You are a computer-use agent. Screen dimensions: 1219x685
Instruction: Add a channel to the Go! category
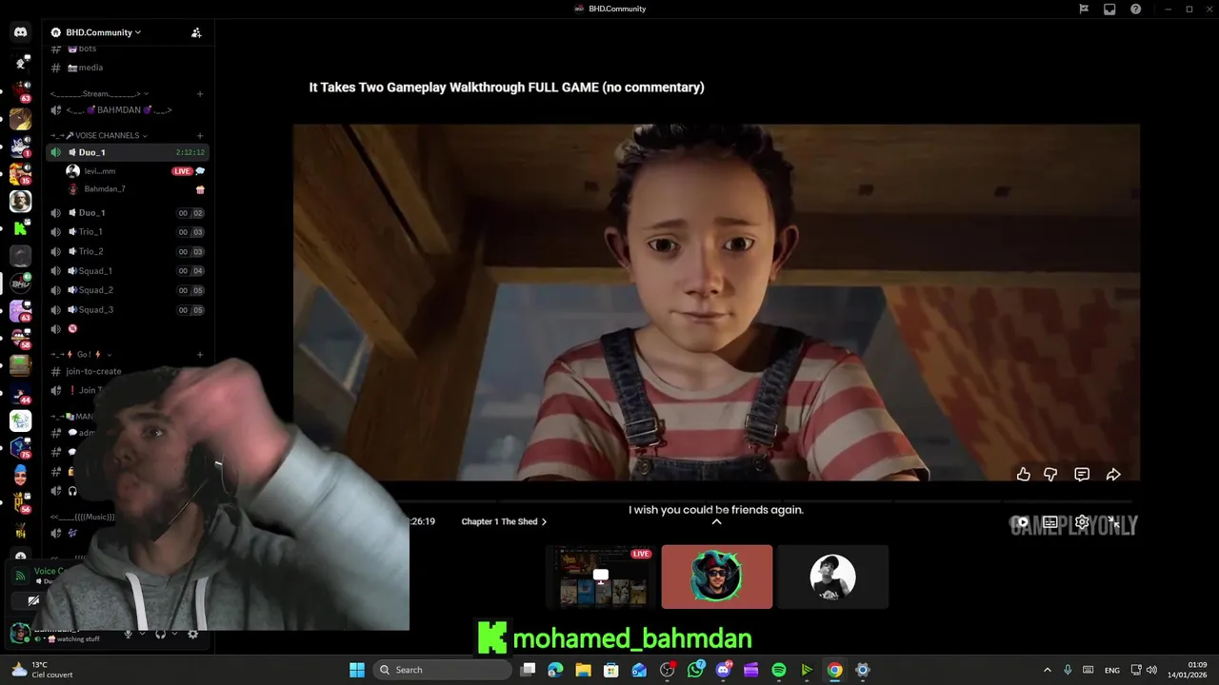(200, 354)
